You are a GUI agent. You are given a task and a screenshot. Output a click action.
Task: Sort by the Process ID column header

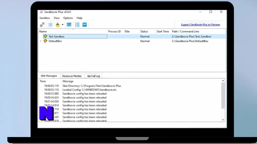pos(115,31)
